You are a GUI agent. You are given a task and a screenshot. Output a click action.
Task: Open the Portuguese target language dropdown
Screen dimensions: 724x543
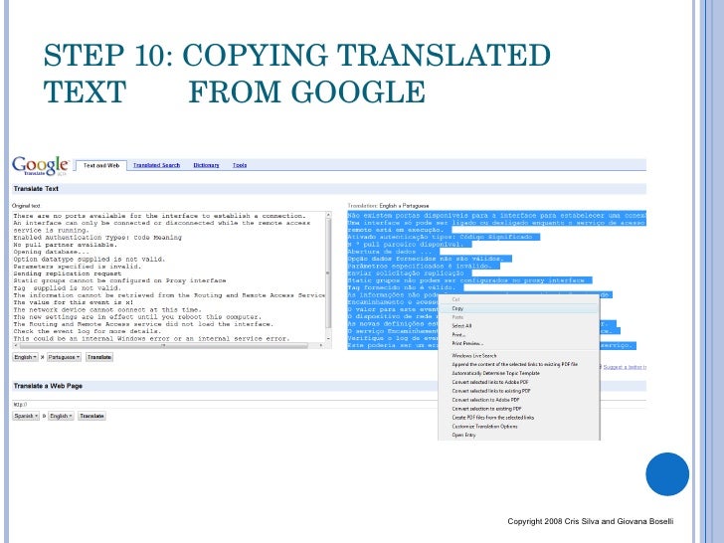pos(64,357)
